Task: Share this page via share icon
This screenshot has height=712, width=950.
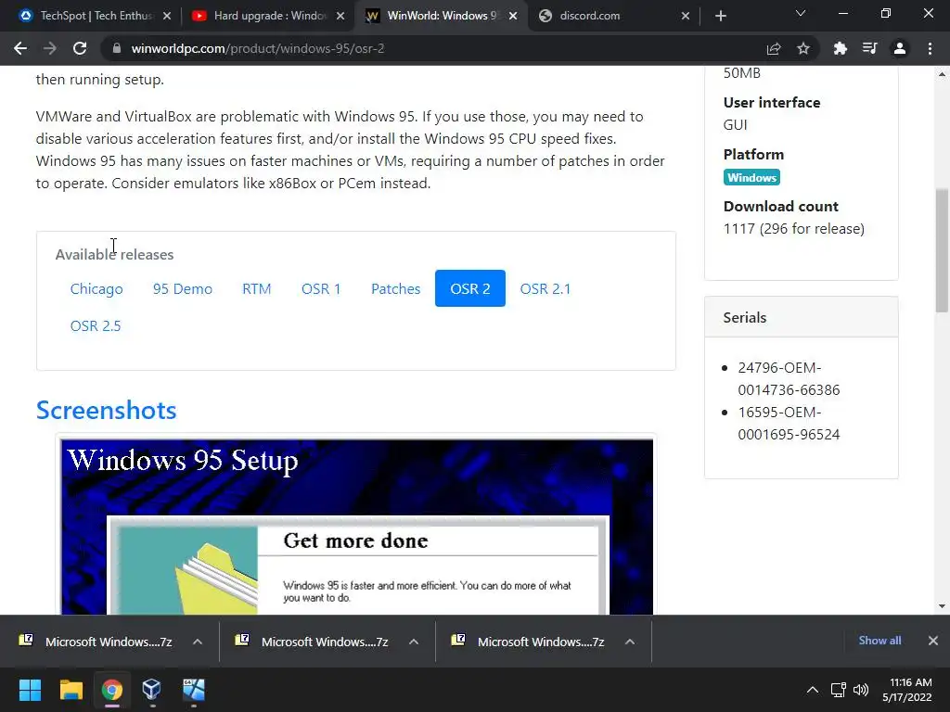Action: tap(774, 48)
